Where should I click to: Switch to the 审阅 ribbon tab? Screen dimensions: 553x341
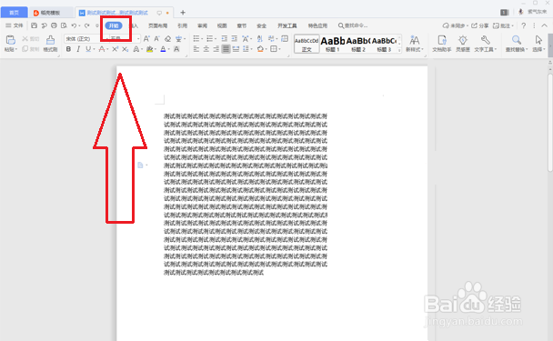(202, 25)
